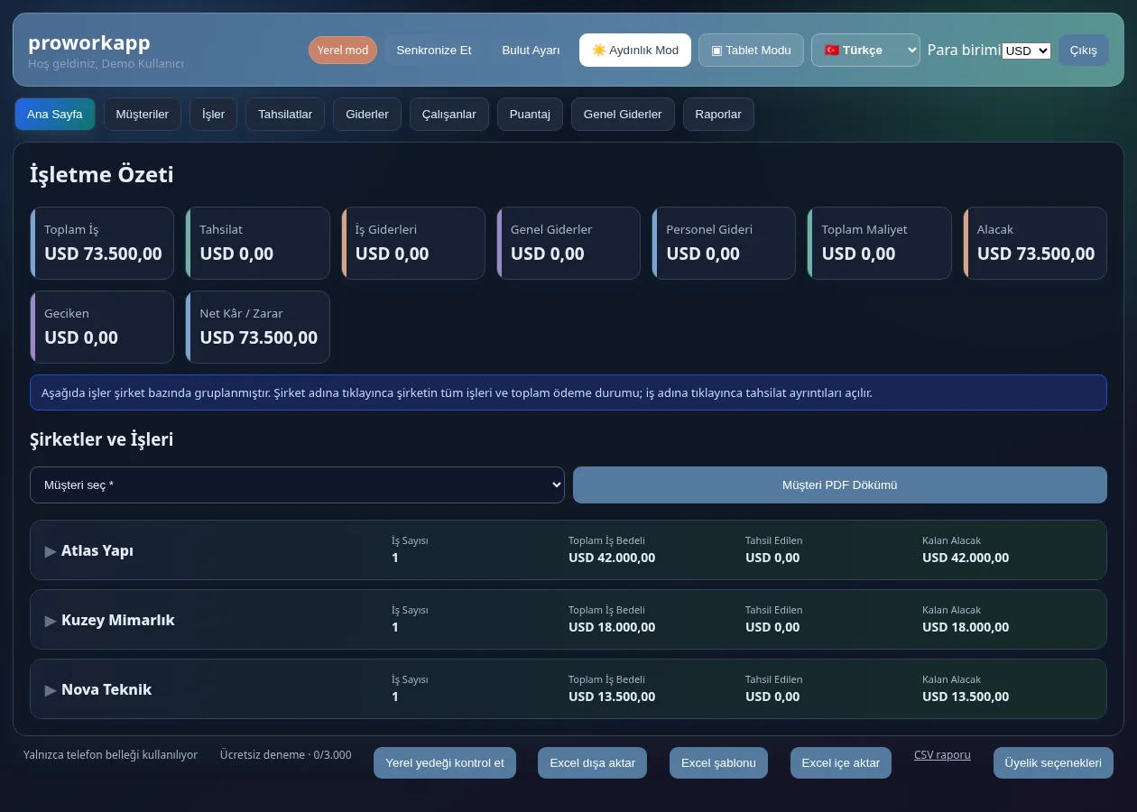
Task: Switch to the İşler tab
Action: pos(214,115)
